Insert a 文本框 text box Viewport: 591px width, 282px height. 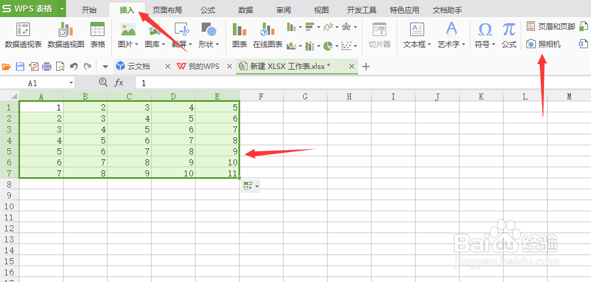point(417,35)
